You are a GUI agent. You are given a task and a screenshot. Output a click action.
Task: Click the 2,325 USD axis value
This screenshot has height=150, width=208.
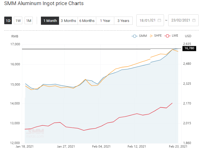[x=187, y=84]
